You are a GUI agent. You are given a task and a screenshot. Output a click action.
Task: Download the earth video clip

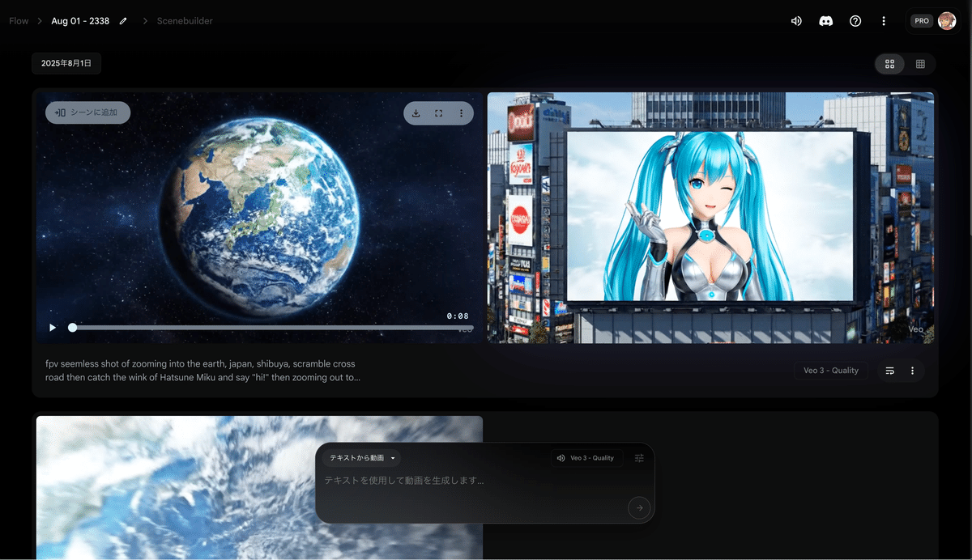[416, 113]
